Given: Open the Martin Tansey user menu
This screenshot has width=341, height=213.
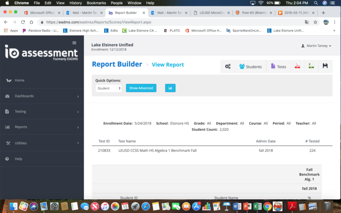Looking at the screenshot, I should [316, 46].
